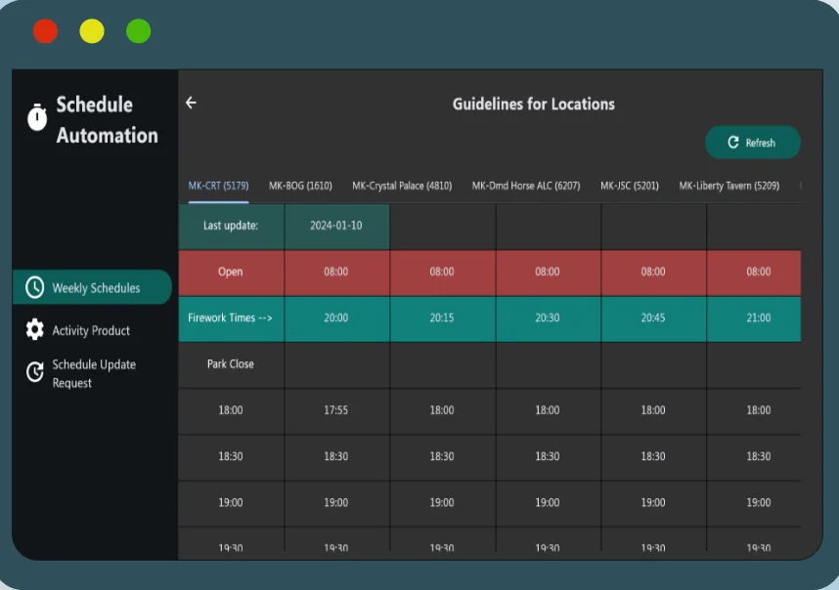Click the stopwatch logo beside Schedule Automation
The width and height of the screenshot is (839, 590).
[x=37, y=117]
